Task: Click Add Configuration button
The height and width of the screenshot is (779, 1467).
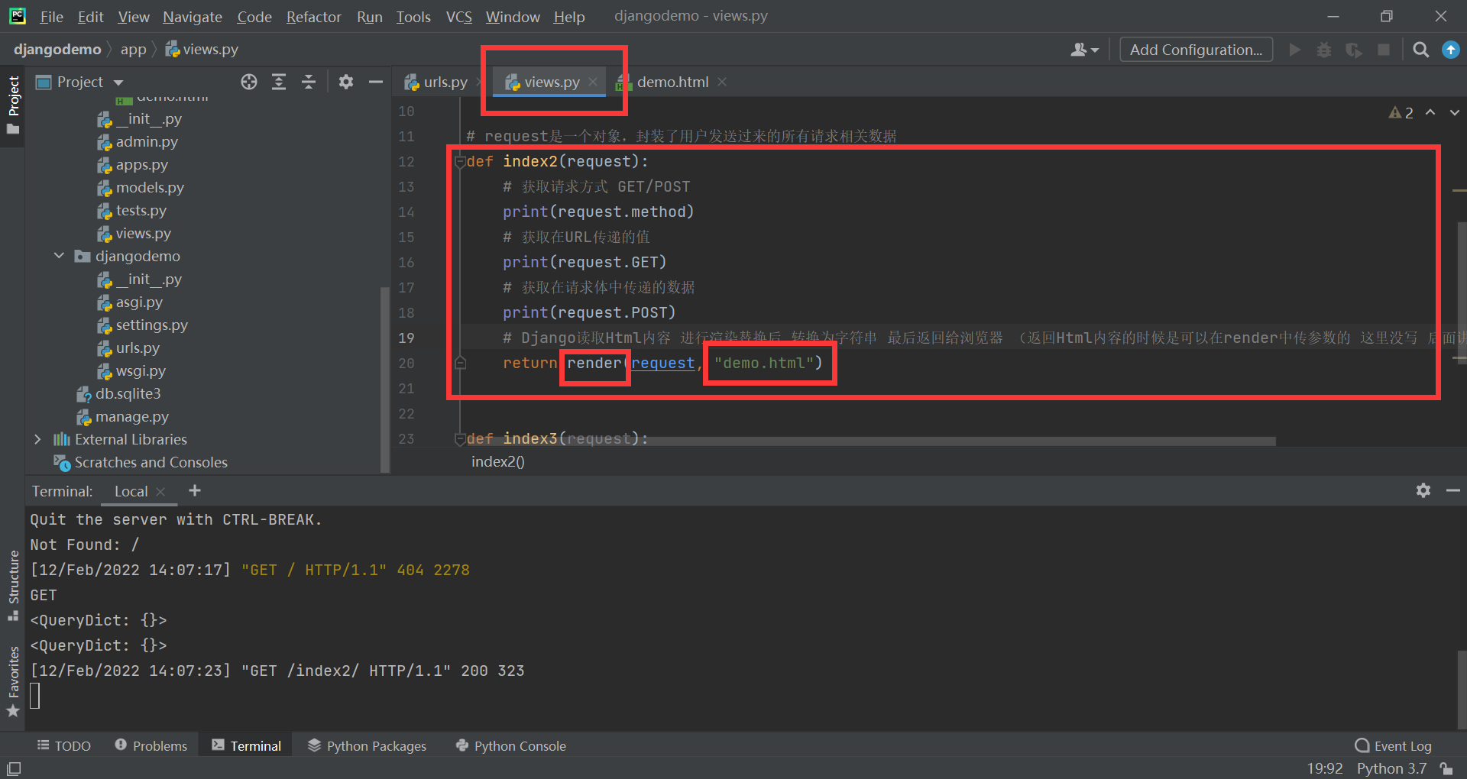Action: point(1196,50)
